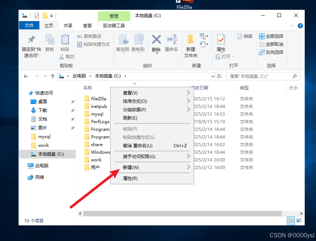Expand the Delete dropdown arrow
This screenshot has height=241, width=316.
point(157,53)
